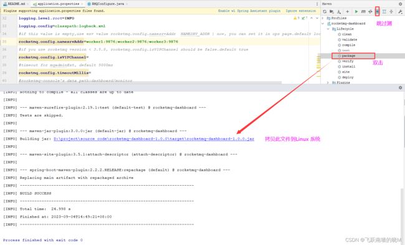Close the application.properties tab
405x245 pixels.
point(82,4)
